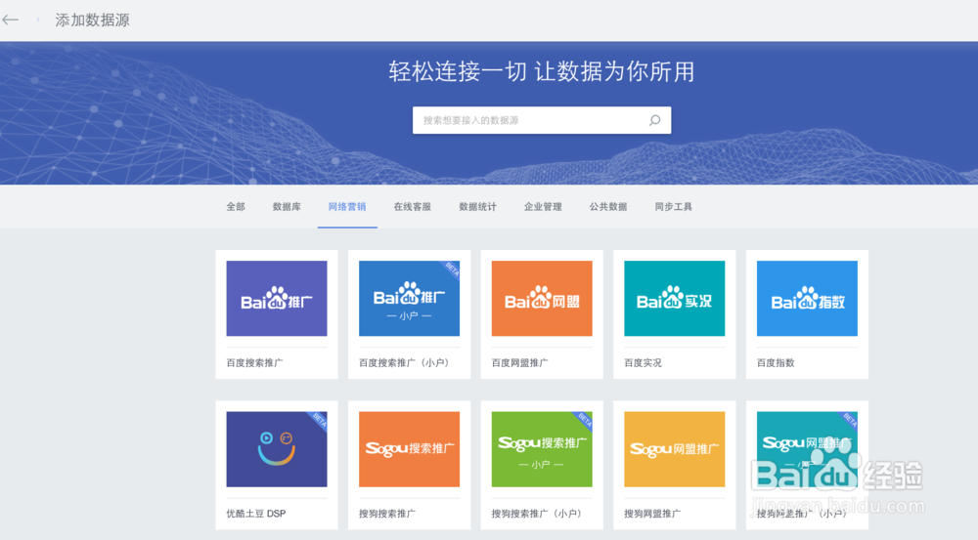Click the 搜狗网盟推广 label
978x540 pixels.
[652, 514]
